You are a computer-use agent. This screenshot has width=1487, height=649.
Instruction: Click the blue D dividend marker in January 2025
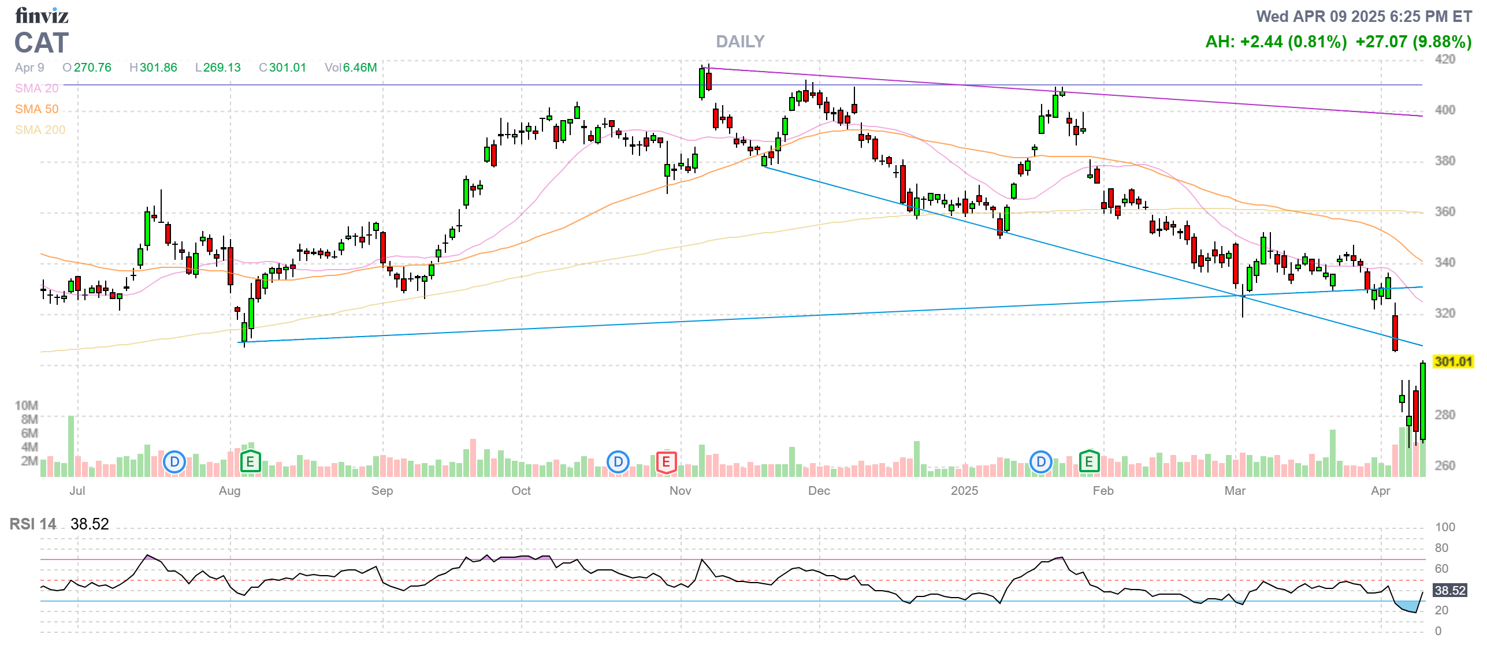tap(1041, 462)
